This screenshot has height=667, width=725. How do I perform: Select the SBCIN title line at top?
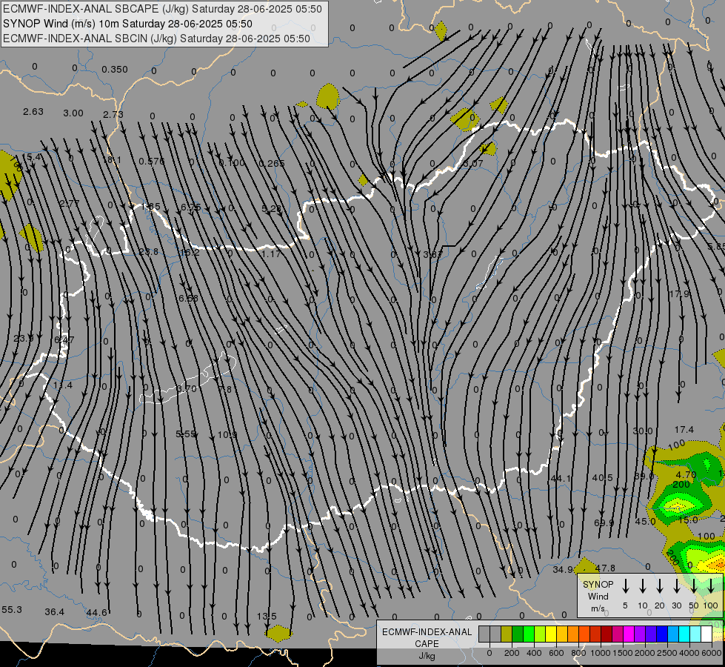156,39
